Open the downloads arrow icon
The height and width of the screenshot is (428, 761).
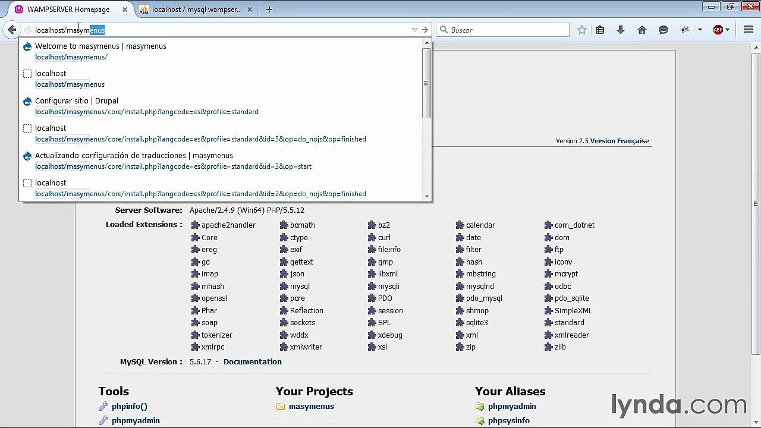click(x=621, y=30)
